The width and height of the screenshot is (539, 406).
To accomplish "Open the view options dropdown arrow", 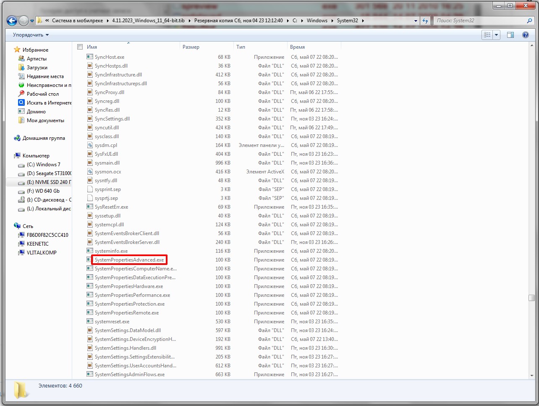I will 496,35.
